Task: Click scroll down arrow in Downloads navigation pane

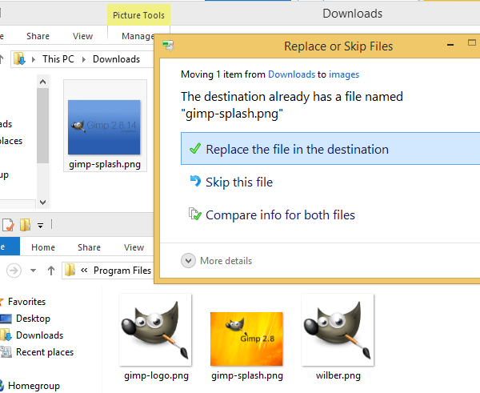Action: click(x=43, y=203)
